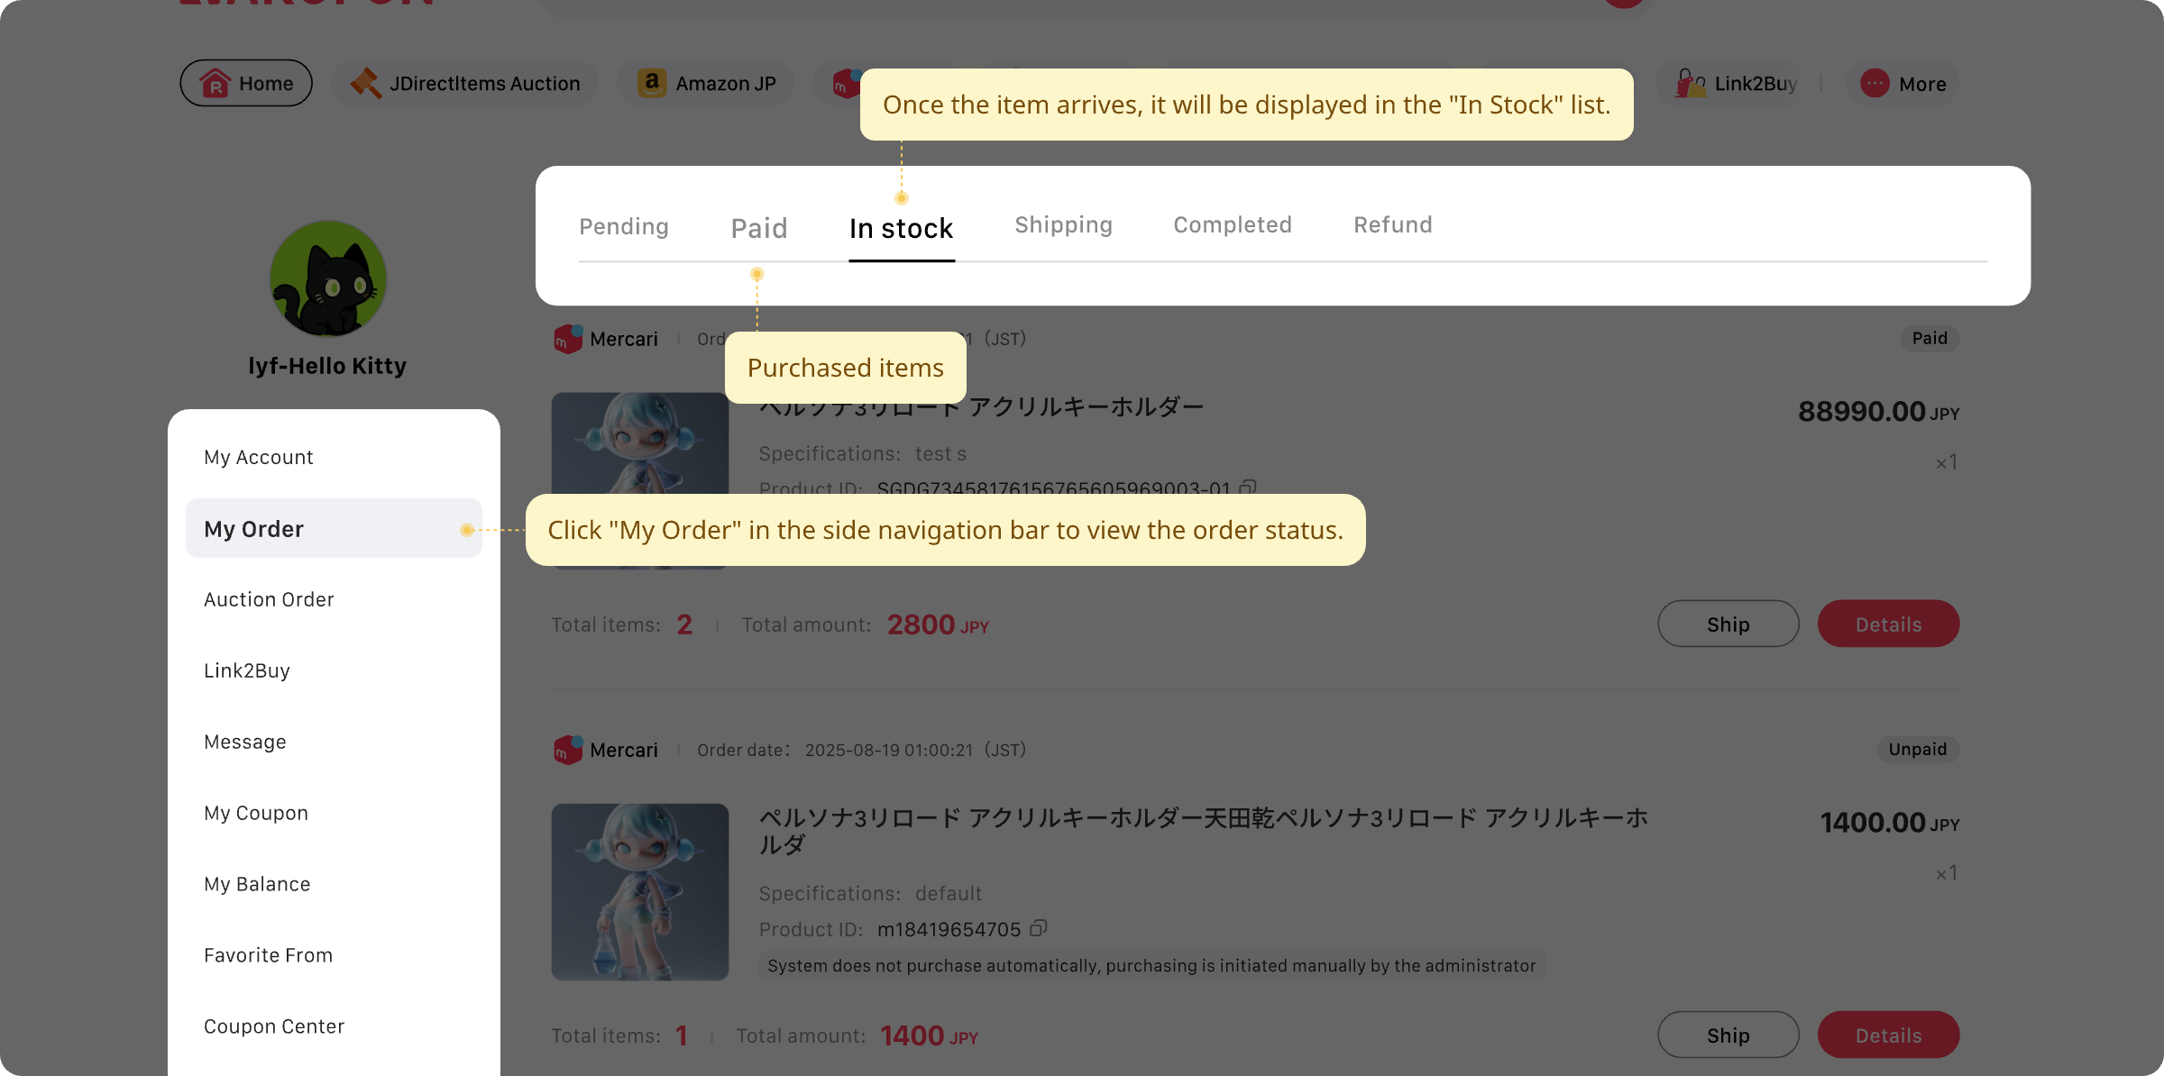2164x1076 pixels.
Task: Open the Link2Buy shopping bag icon
Action: tap(1690, 84)
